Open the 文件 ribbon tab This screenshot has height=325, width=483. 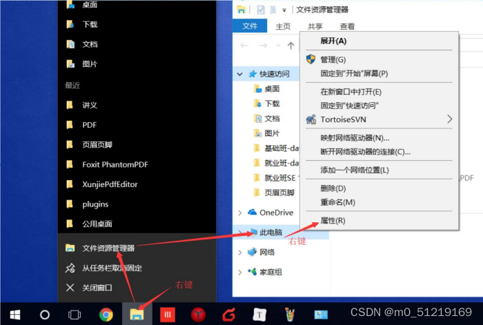pos(250,26)
